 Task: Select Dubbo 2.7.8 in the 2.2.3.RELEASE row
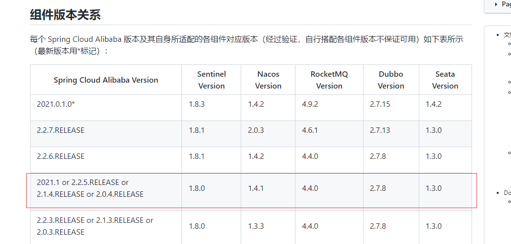[x=391, y=227]
